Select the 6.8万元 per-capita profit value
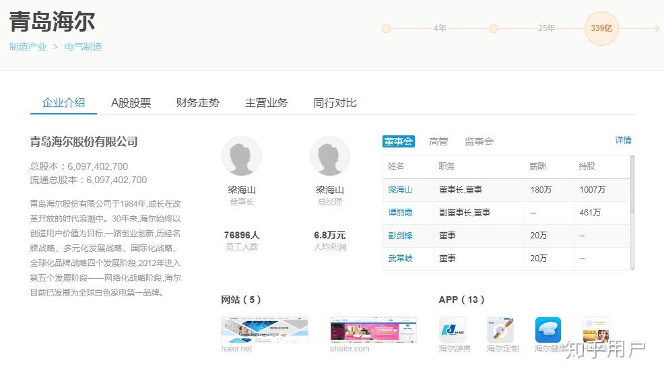The width and height of the screenshot is (664, 373). click(330, 235)
